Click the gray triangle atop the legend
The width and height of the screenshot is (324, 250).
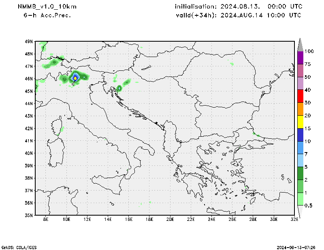[x=300, y=45]
